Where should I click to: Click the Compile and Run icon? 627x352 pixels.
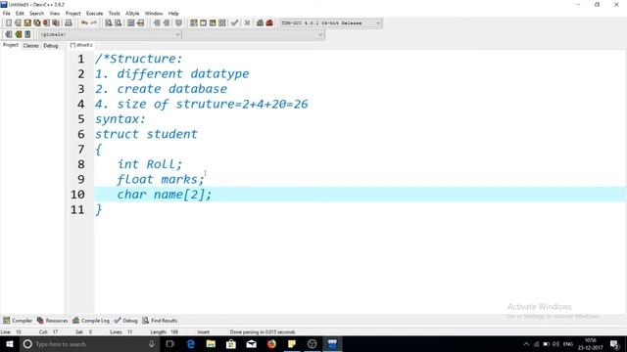coord(213,23)
